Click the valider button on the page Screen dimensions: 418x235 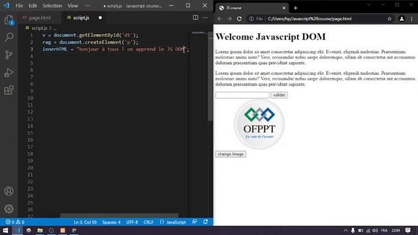[279, 95]
